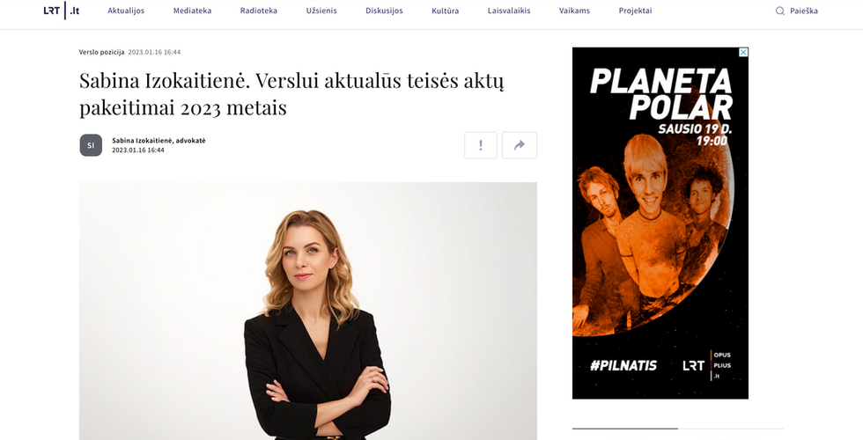Open the search magnifier icon
863x440 pixels.
coord(780,11)
